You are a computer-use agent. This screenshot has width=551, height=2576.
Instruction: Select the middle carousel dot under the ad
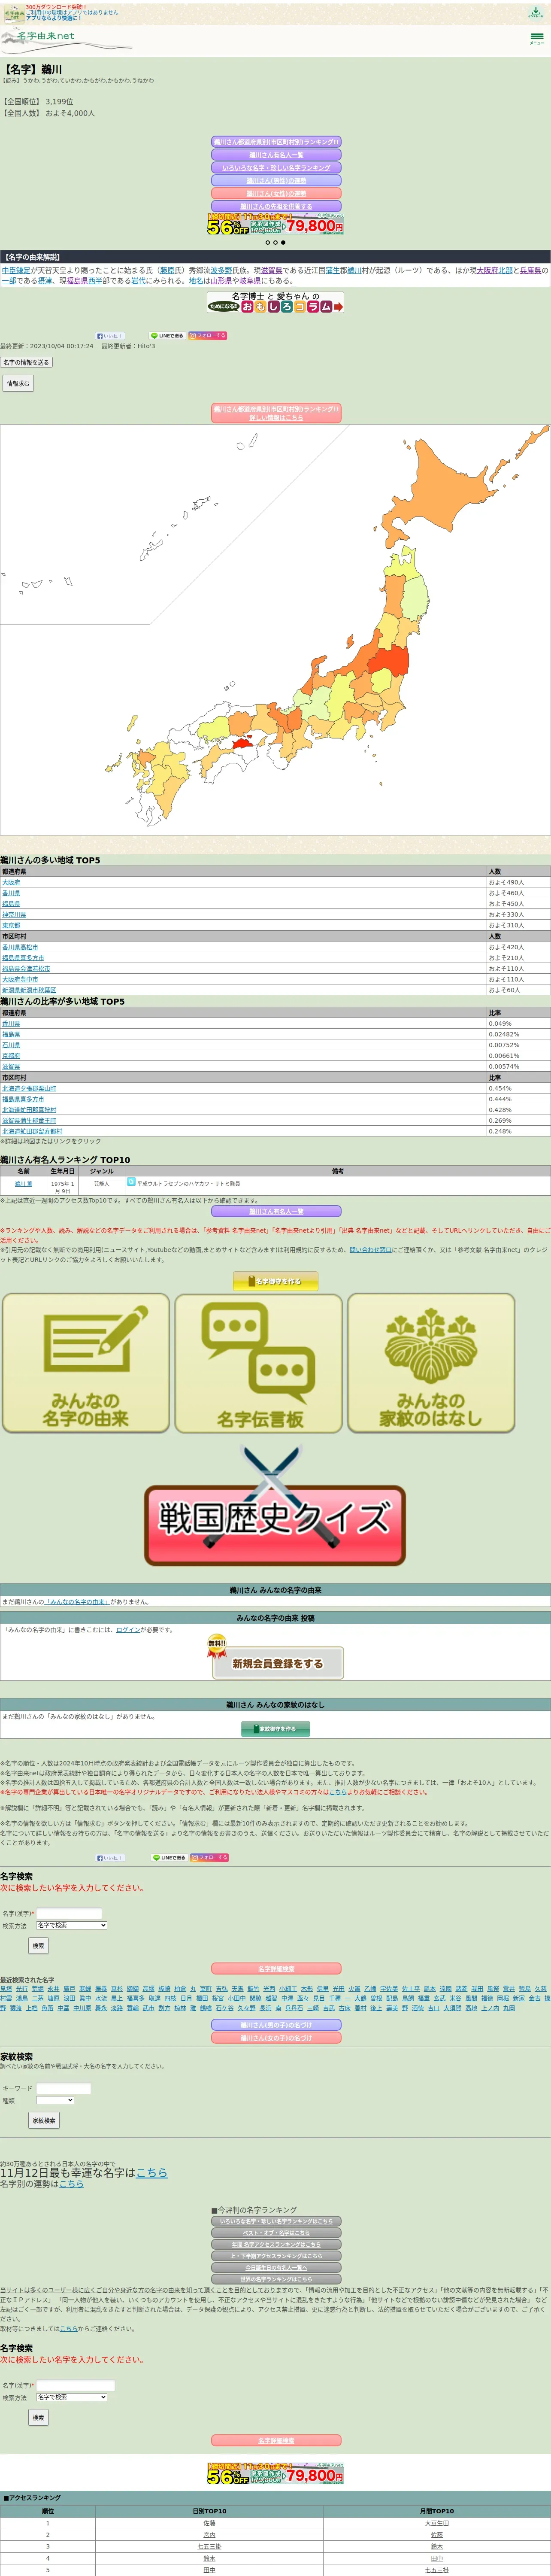pyautogui.click(x=275, y=242)
